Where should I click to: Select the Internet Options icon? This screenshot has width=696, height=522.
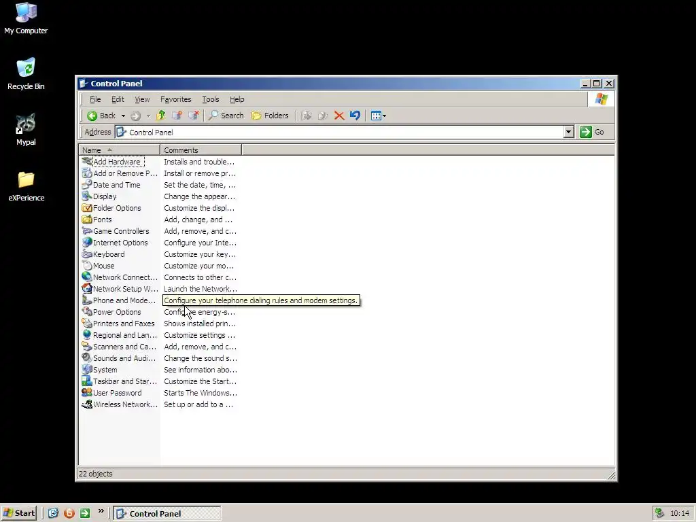[x=87, y=243]
